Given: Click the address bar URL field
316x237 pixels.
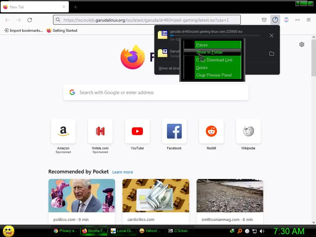Looking at the screenshot, I should pos(147,20).
